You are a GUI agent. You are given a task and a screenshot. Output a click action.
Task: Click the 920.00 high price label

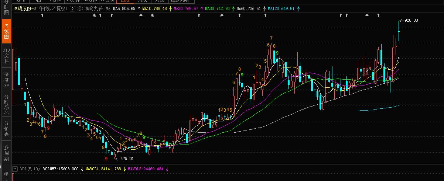[x=411, y=20]
